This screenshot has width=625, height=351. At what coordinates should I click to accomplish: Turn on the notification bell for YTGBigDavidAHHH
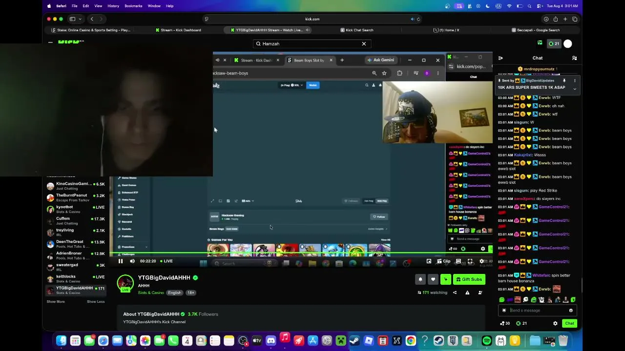point(420,279)
